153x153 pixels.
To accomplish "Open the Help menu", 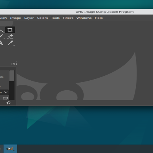I will tap(99, 18).
